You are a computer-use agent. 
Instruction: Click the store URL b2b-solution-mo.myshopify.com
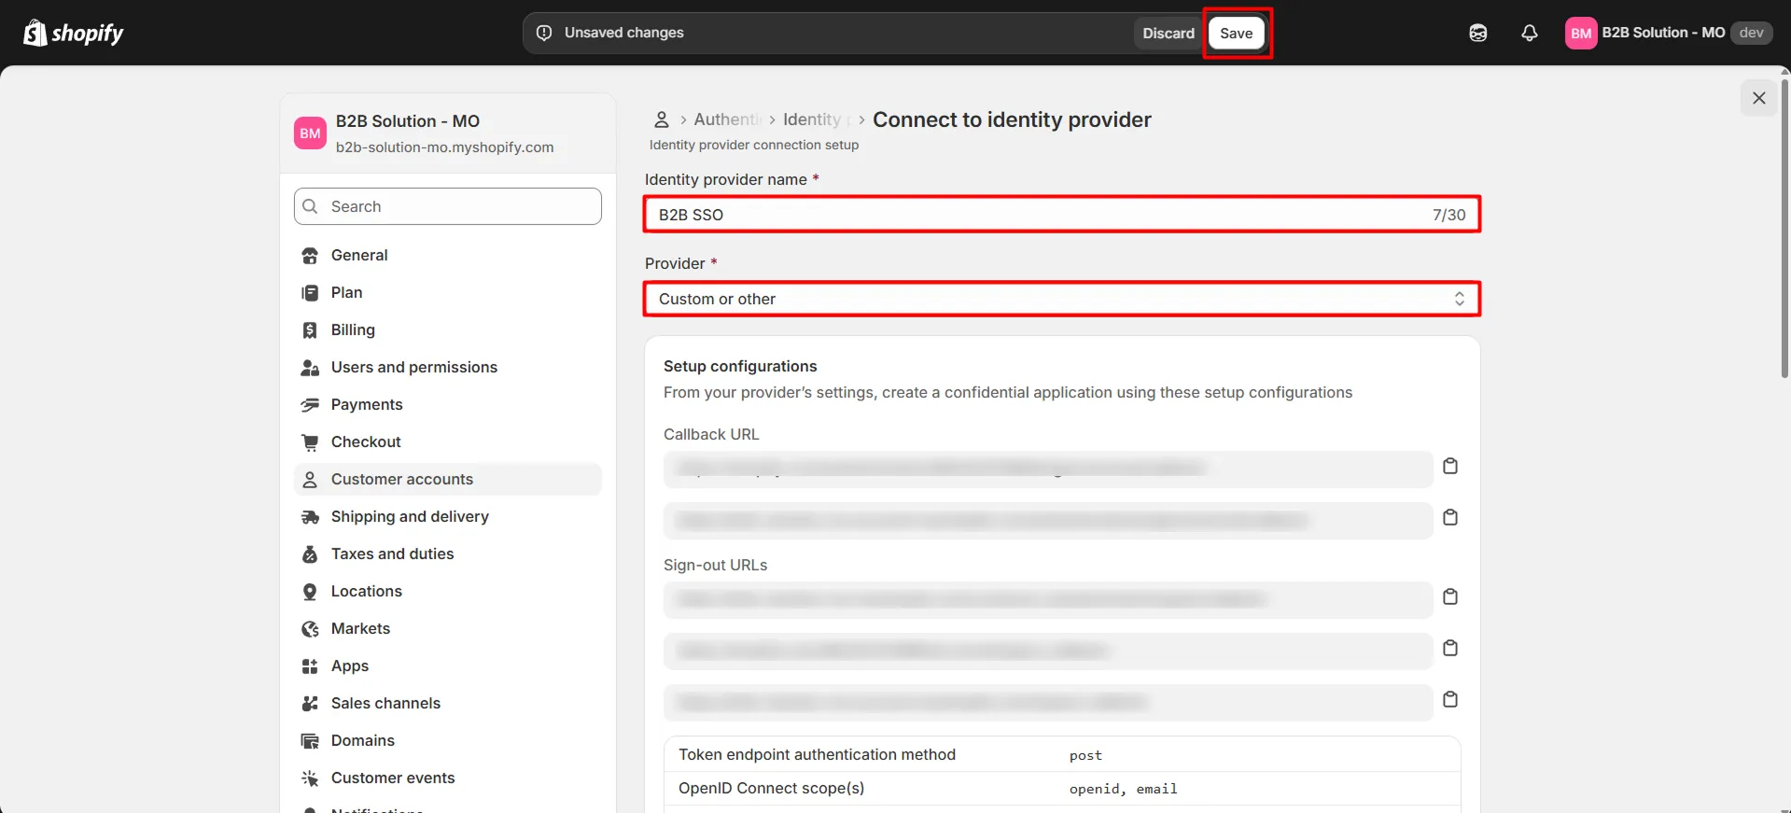click(444, 147)
